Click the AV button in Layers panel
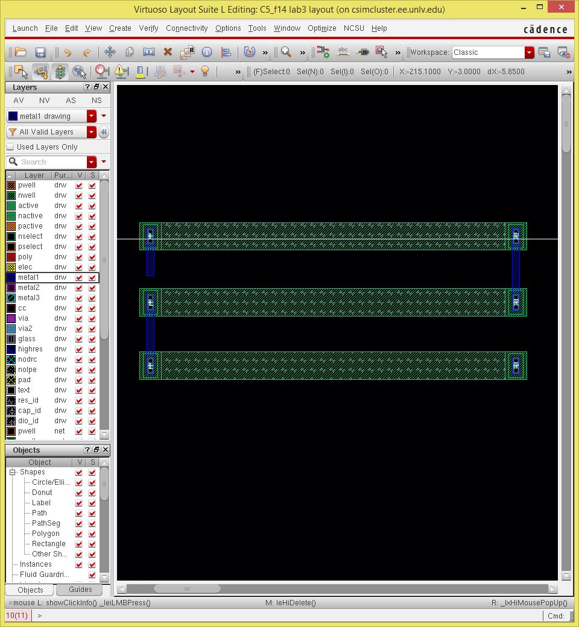Image resolution: width=579 pixels, height=627 pixels. [x=17, y=100]
